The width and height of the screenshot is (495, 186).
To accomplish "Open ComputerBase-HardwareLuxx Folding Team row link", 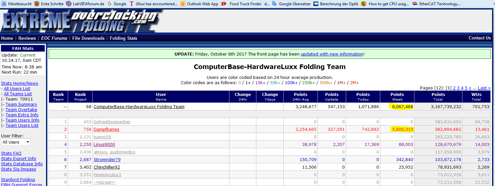I will coord(139,106).
